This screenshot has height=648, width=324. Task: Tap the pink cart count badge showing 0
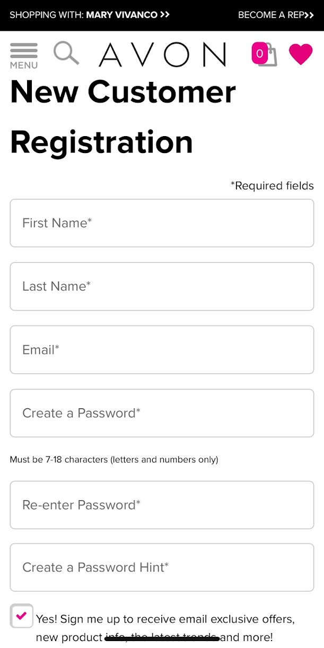point(259,54)
